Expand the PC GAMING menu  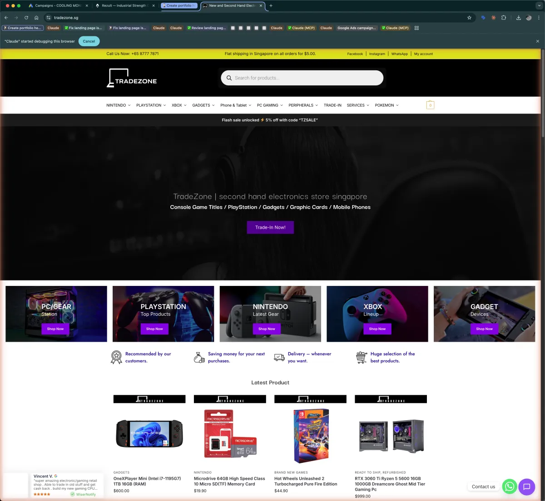[270, 105]
